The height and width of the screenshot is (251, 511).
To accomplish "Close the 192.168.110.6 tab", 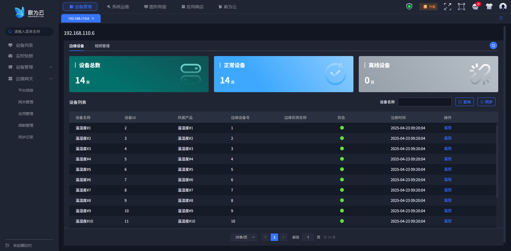I will point(93,18).
